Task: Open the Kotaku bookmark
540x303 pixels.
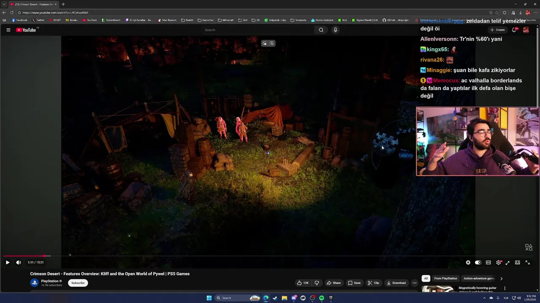Action: 72,20
